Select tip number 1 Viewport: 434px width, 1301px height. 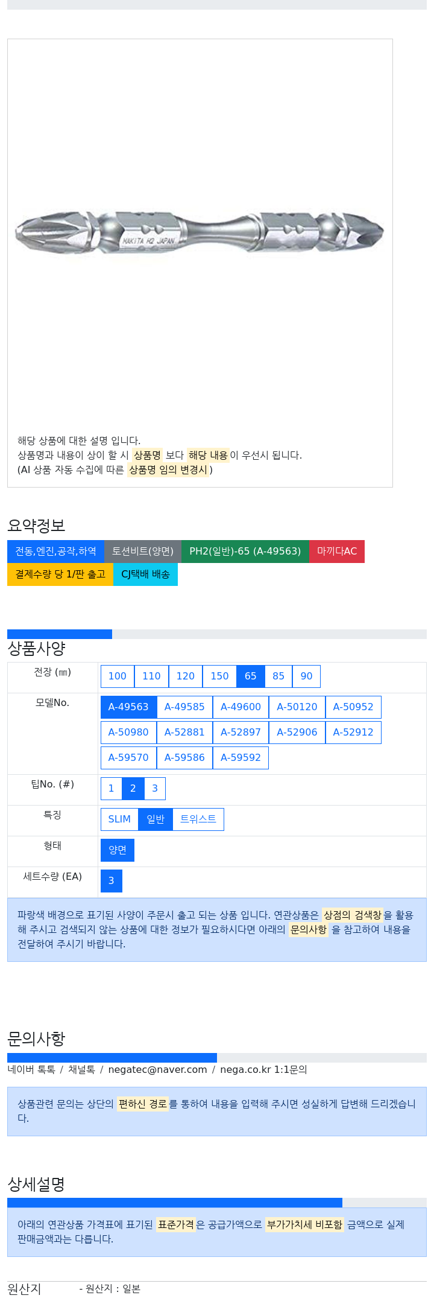[x=112, y=789]
